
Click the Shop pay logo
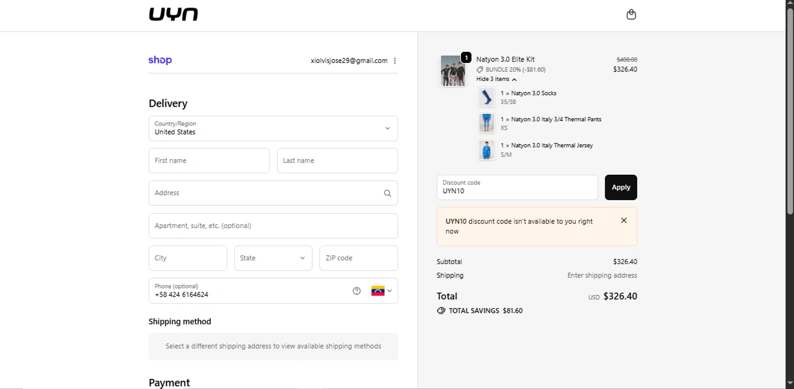point(160,60)
